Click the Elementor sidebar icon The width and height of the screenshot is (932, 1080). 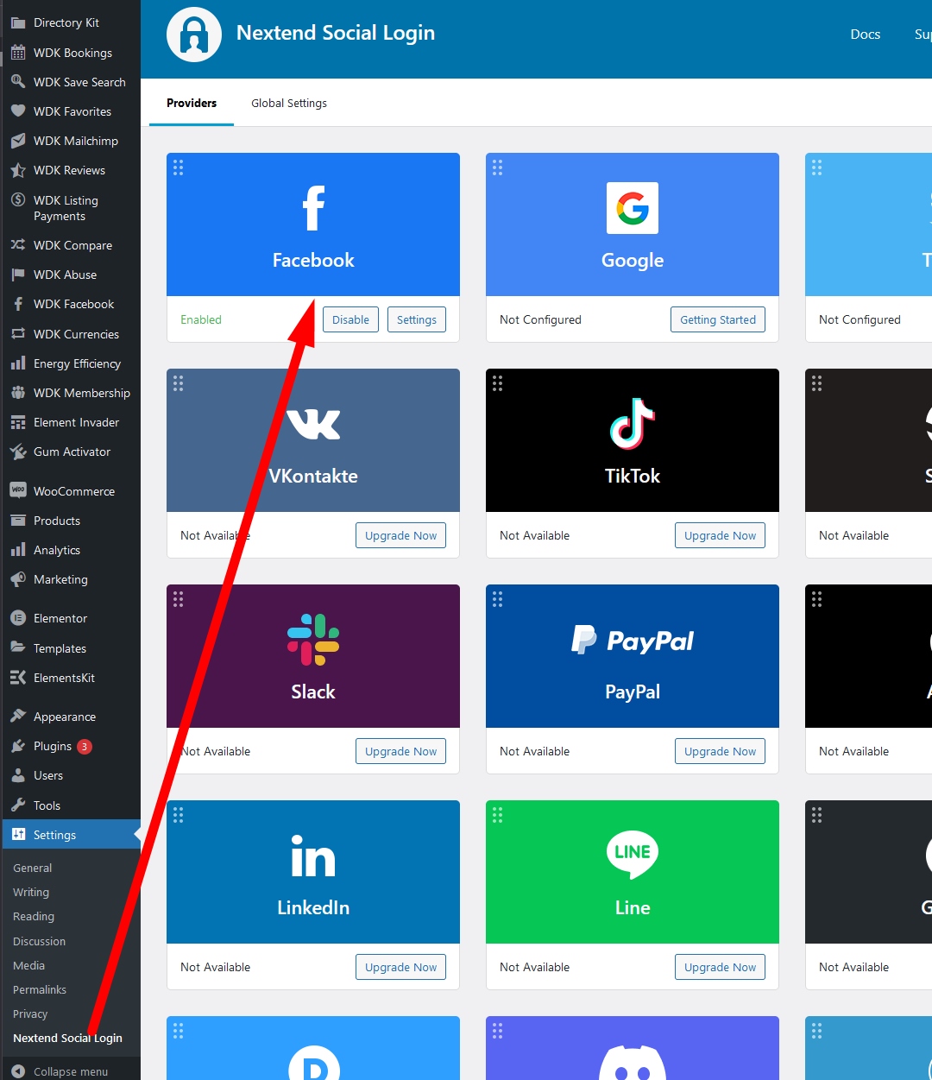pos(18,618)
